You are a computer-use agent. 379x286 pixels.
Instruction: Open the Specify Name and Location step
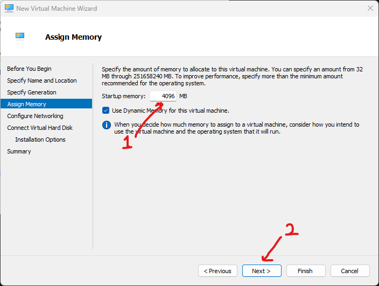42,80
